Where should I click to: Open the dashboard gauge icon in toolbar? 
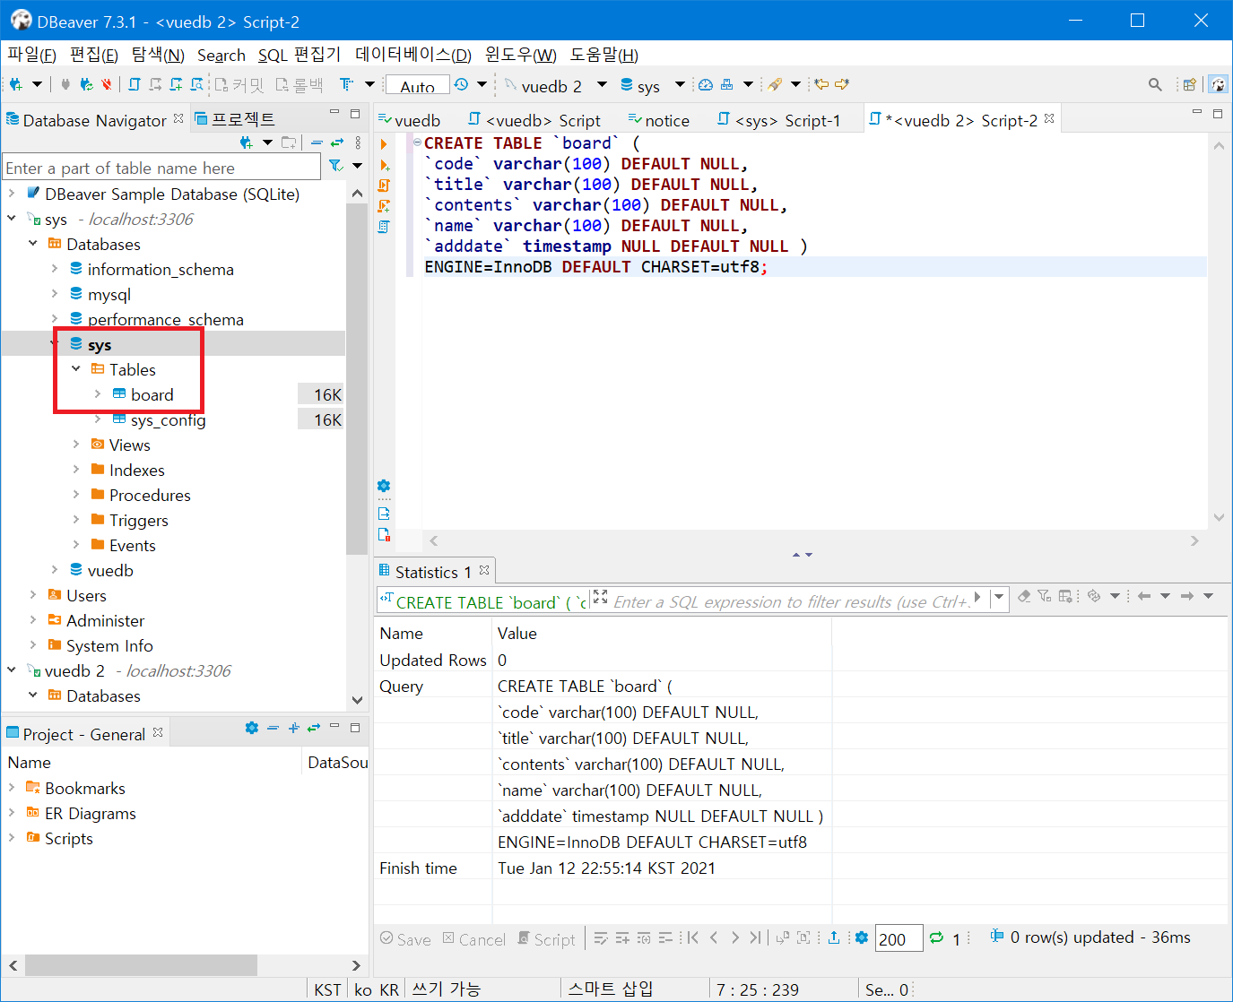(x=706, y=85)
